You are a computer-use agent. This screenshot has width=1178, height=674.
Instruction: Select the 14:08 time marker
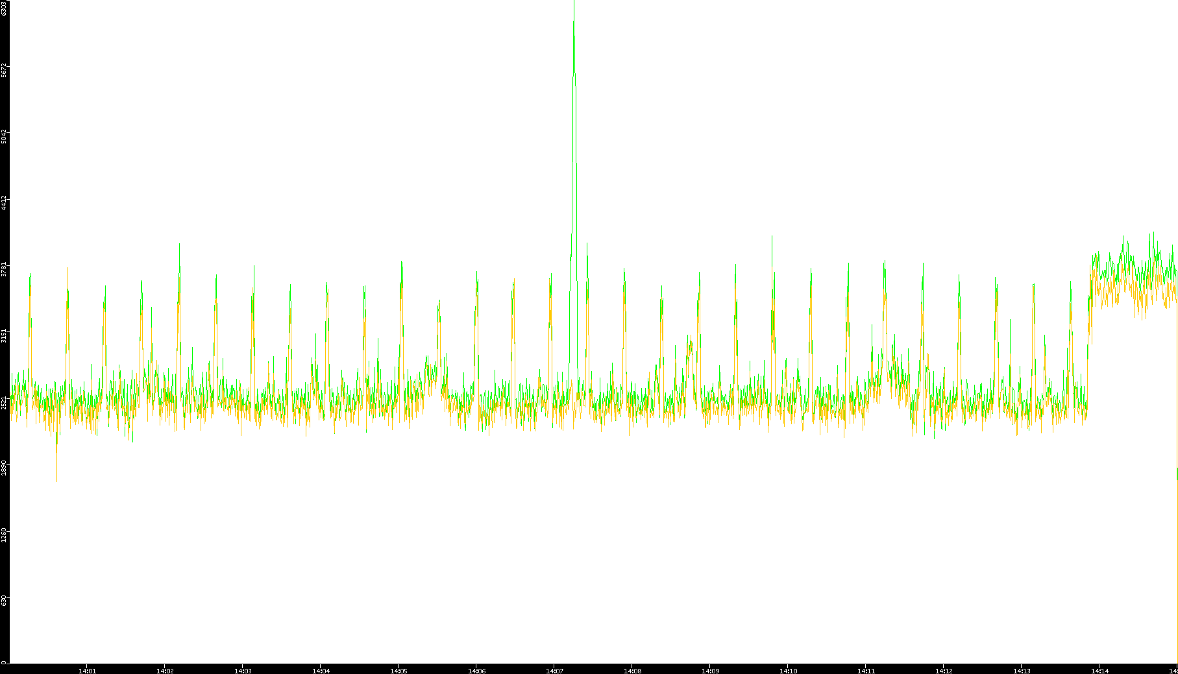coord(632,670)
